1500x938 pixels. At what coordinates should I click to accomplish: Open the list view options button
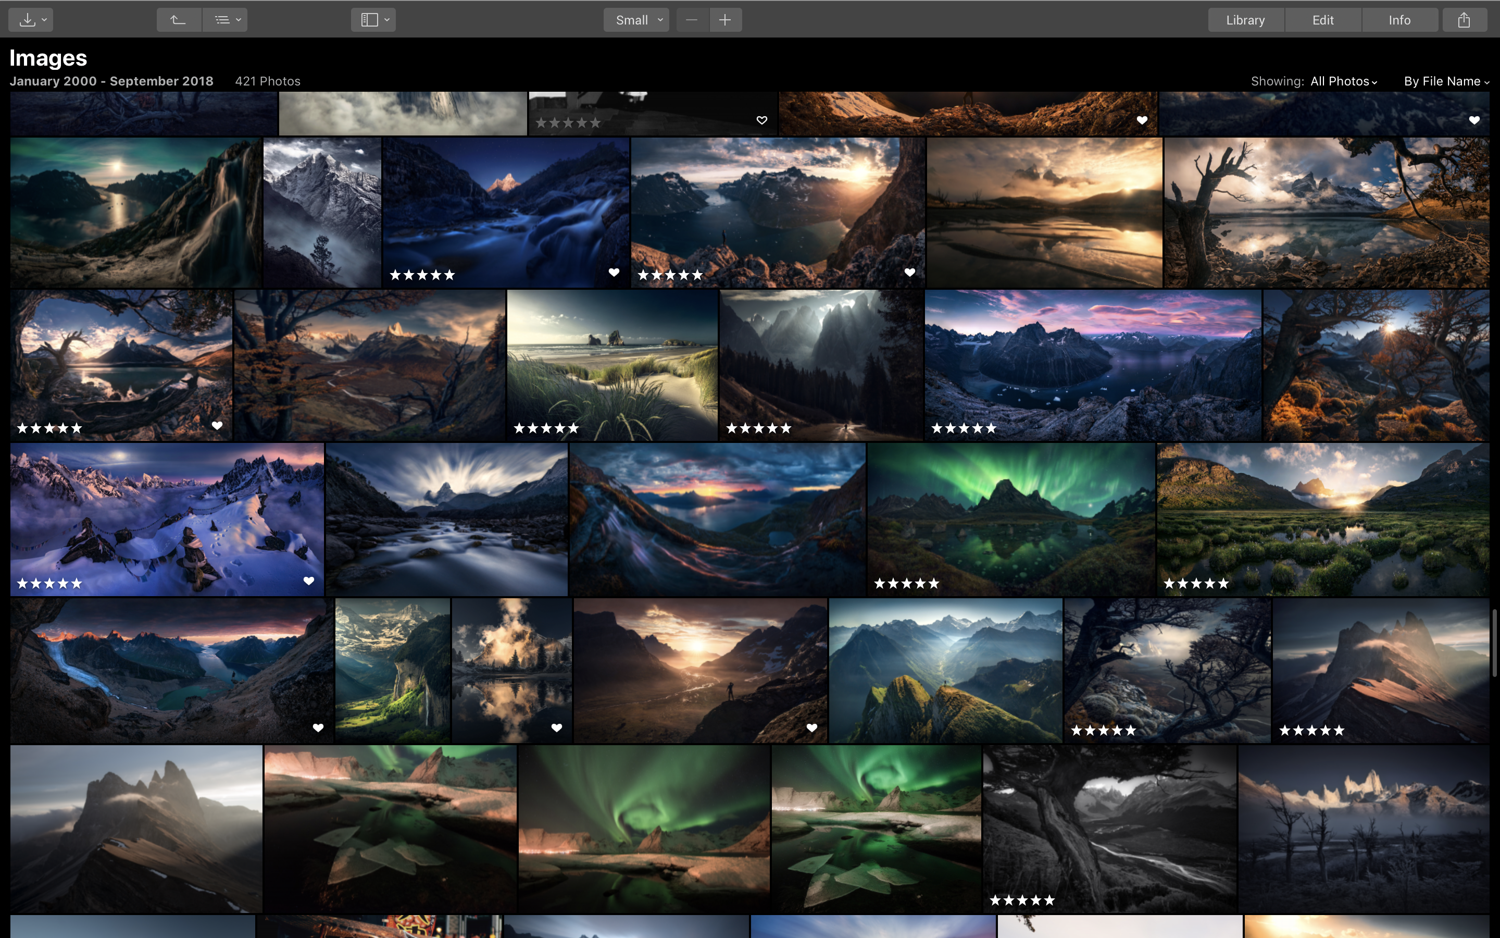(225, 20)
